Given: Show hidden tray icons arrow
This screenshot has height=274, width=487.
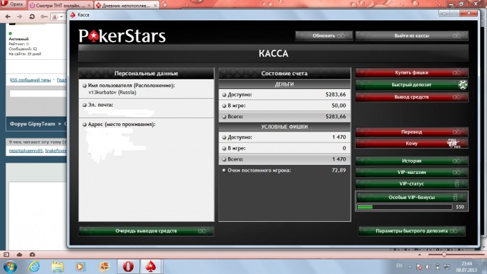Looking at the screenshot, I should pos(410,267).
